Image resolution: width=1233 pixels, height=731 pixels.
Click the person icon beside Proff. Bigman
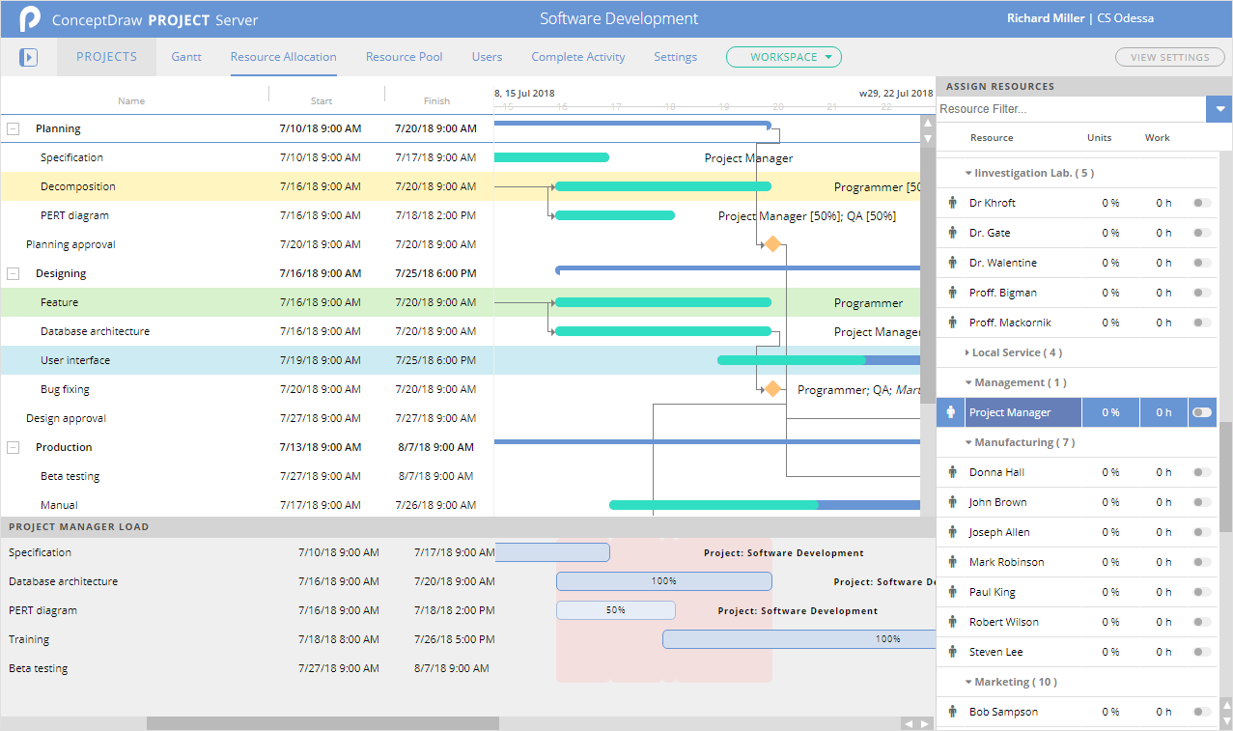(x=952, y=293)
